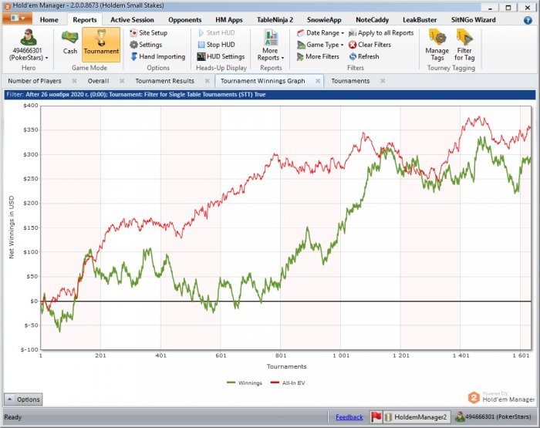This screenshot has height=428, width=540.
Task: Open the Settings gear option
Action: coord(146,45)
